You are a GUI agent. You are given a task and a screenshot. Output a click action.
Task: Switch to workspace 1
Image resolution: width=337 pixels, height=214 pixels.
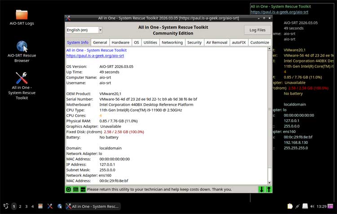coord(14,206)
